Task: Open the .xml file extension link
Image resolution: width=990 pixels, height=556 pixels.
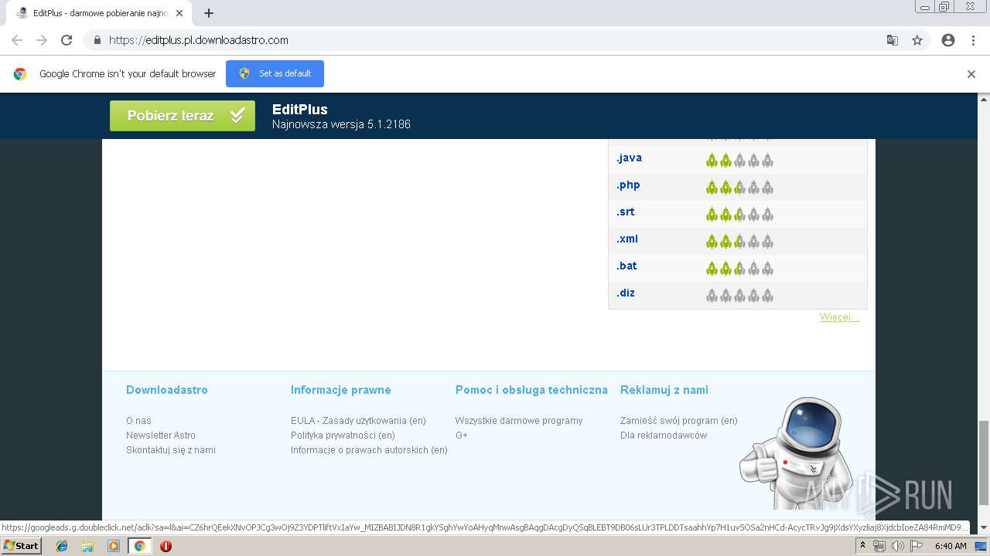Action: tap(627, 239)
